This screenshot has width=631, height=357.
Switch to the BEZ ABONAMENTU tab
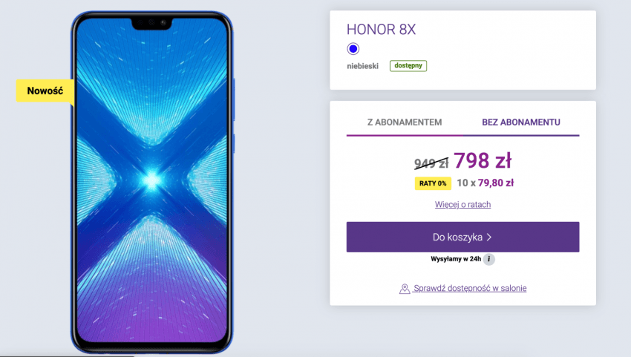tap(520, 122)
